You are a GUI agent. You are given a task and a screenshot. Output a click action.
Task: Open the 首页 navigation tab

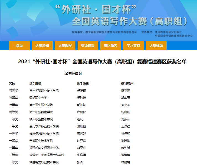[x=19, y=46]
